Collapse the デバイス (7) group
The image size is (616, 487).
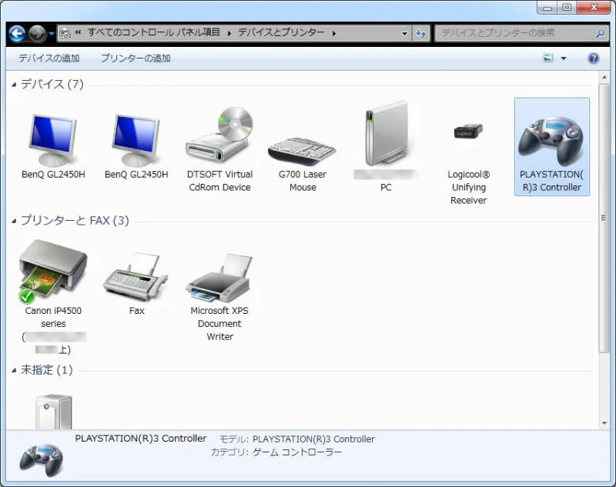click(x=14, y=85)
